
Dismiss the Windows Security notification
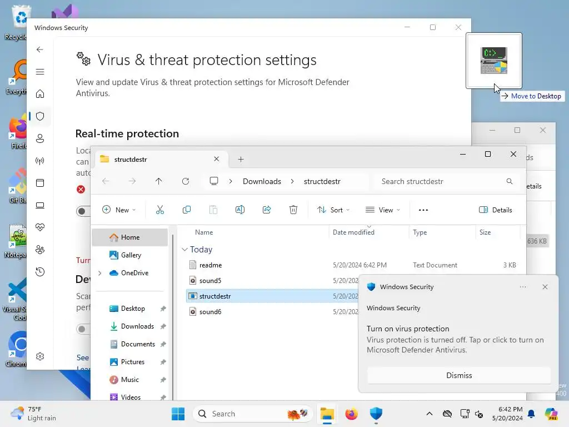pyautogui.click(x=458, y=375)
